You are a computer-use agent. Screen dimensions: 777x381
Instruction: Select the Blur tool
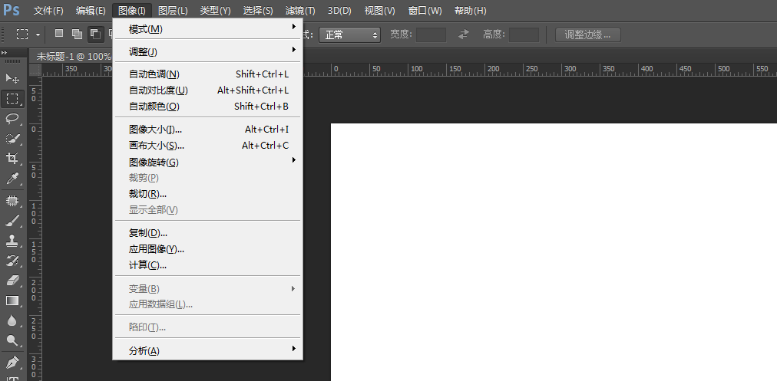coord(12,320)
